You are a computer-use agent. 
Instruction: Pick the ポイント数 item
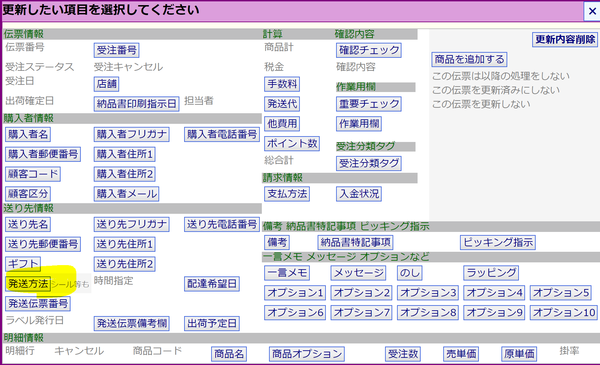292,143
